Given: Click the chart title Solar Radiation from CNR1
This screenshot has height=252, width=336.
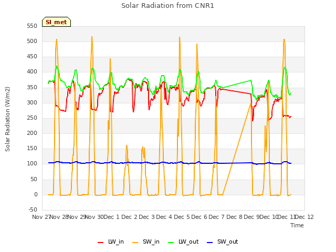Looking at the screenshot, I should (x=167, y=6).
